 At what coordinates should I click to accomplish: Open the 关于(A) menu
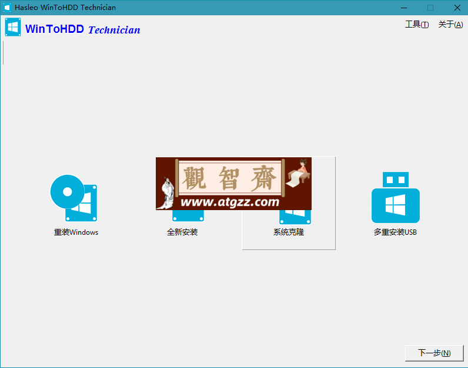click(450, 25)
